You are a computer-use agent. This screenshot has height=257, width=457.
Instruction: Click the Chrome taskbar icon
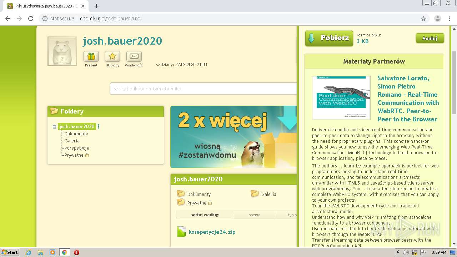click(x=64, y=252)
